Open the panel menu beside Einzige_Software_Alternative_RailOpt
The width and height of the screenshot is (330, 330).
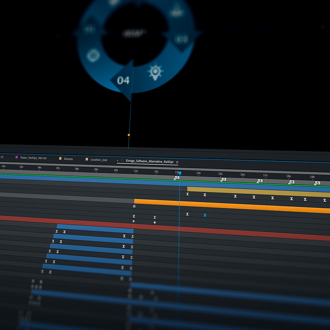click(x=177, y=162)
